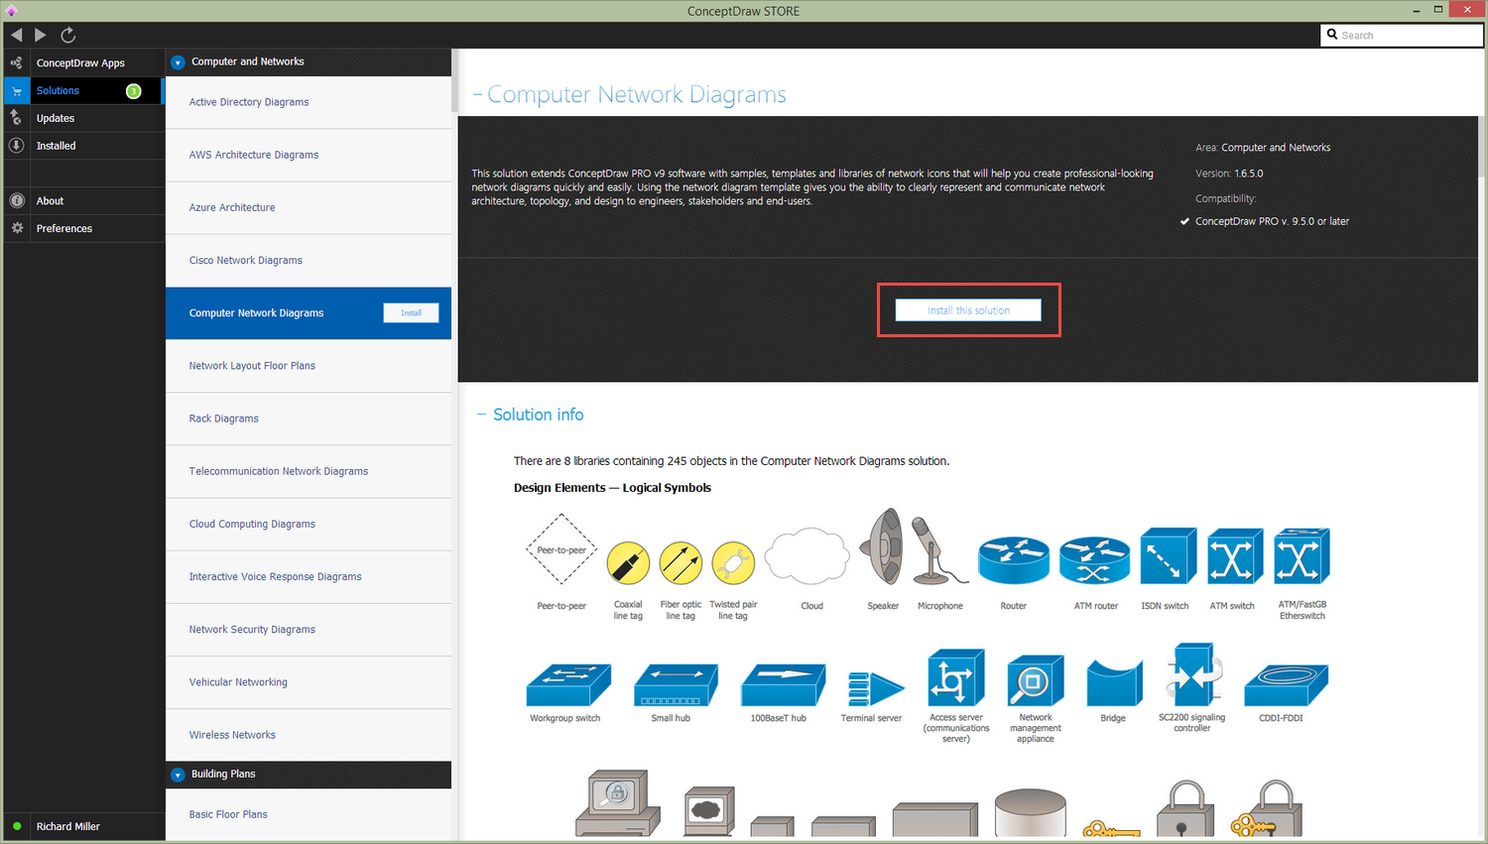Select the SC2200 signaling controller symbol
This screenshot has height=844, width=1488.
pos(1193,674)
